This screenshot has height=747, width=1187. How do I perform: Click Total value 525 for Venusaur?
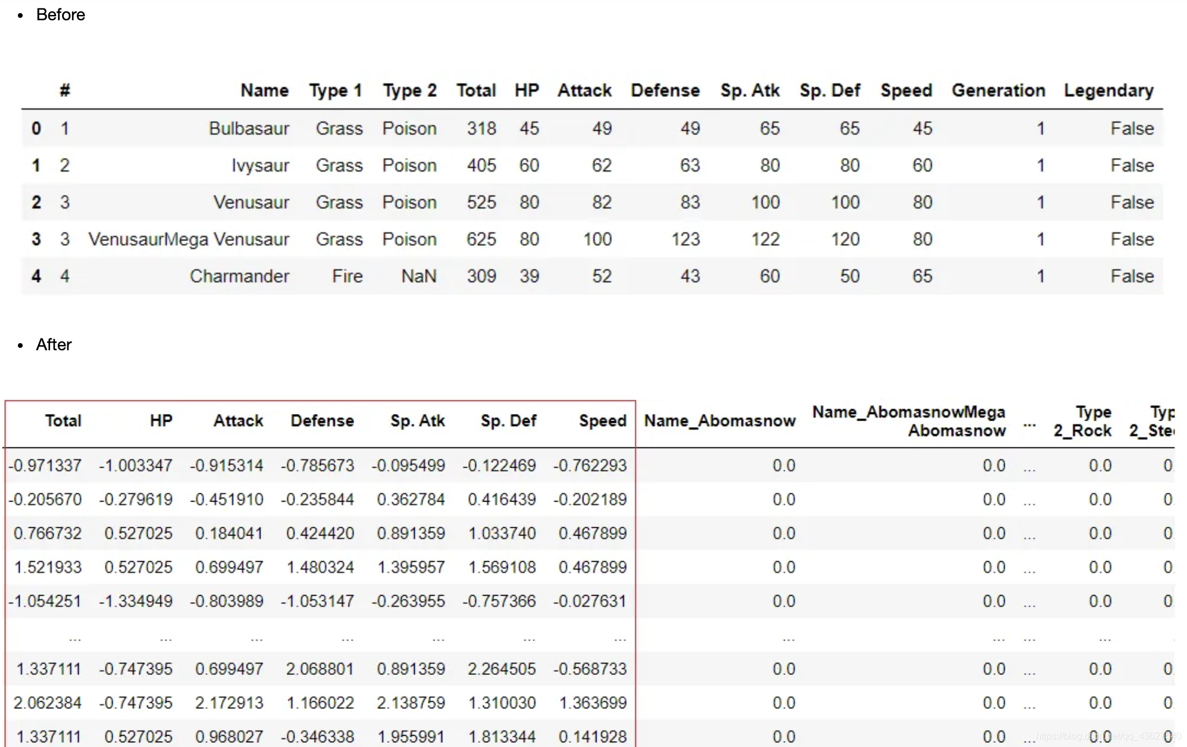481,202
